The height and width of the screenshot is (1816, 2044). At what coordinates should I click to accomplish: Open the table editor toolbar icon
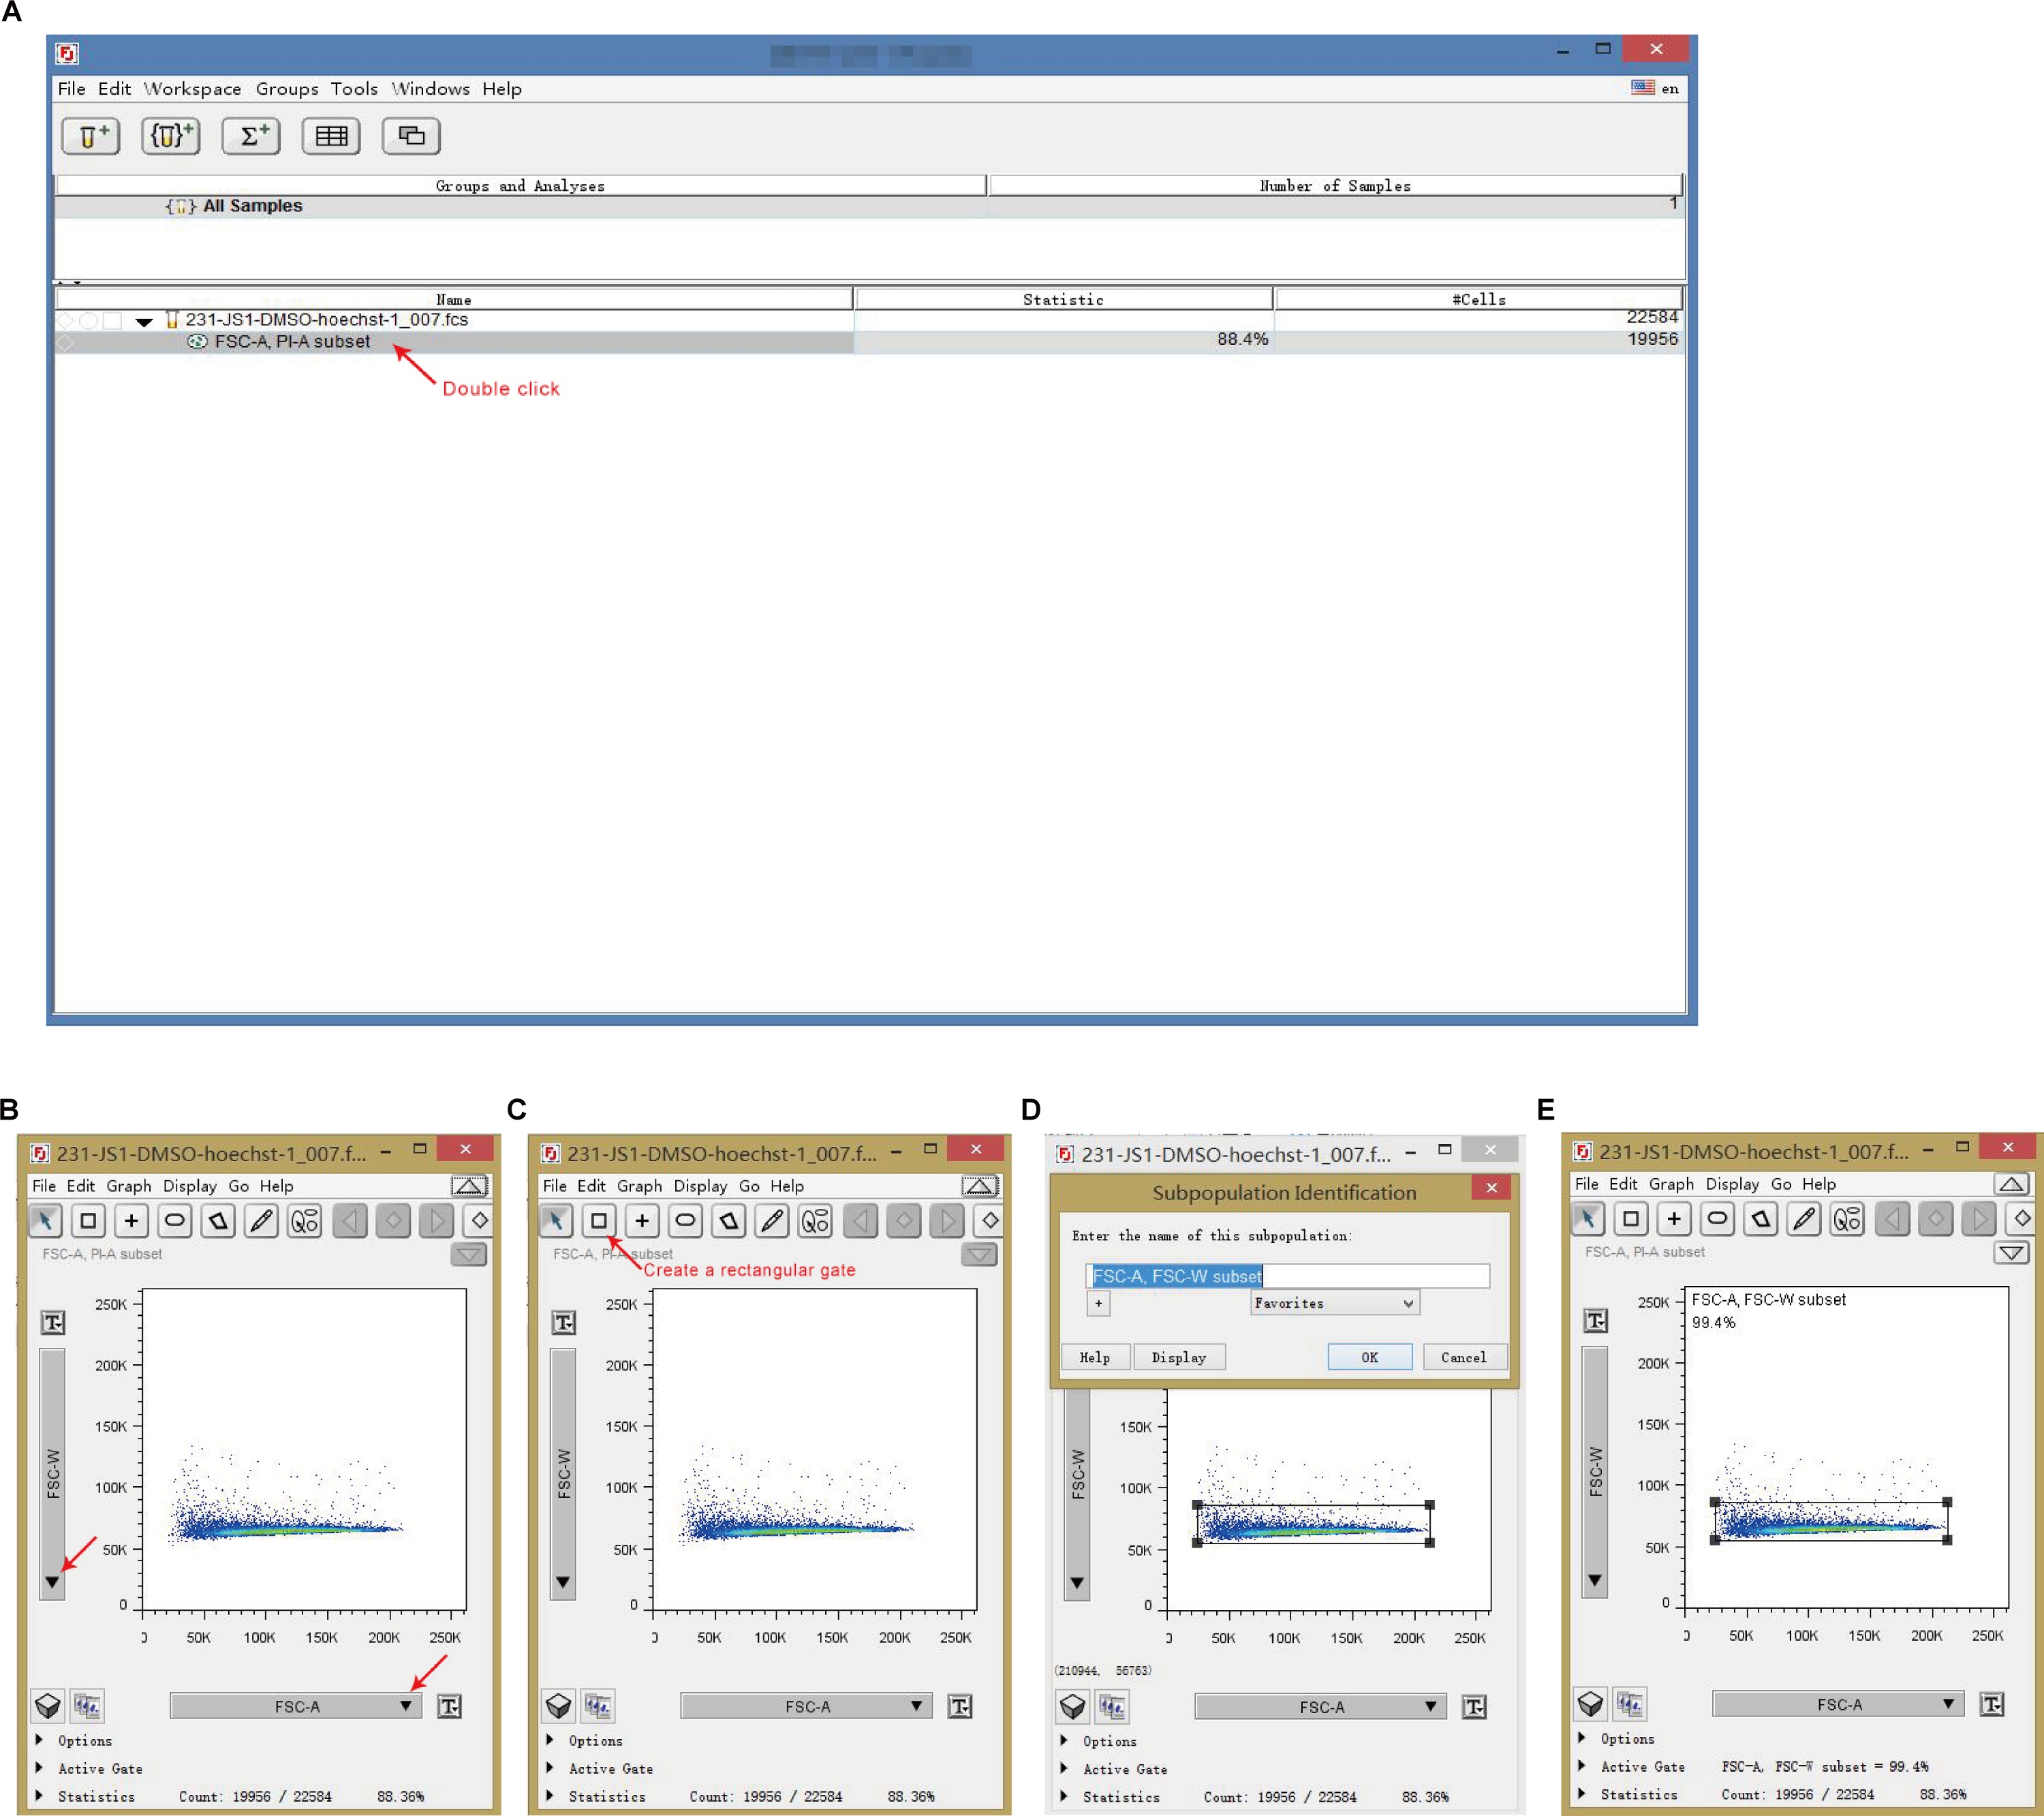[x=331, y=136]
